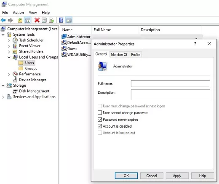This screenshot has width=219, height=184.
Task: Click the Services and Applications icon
Action: (x=9, y=97)
